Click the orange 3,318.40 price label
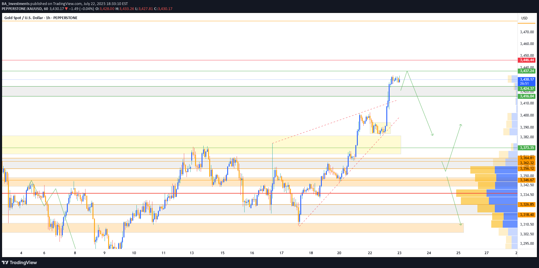The height and width of the screenshot is (268, 539). (527, 215)
